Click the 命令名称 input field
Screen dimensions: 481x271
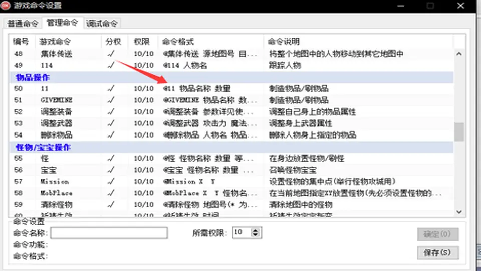[109, 233]
